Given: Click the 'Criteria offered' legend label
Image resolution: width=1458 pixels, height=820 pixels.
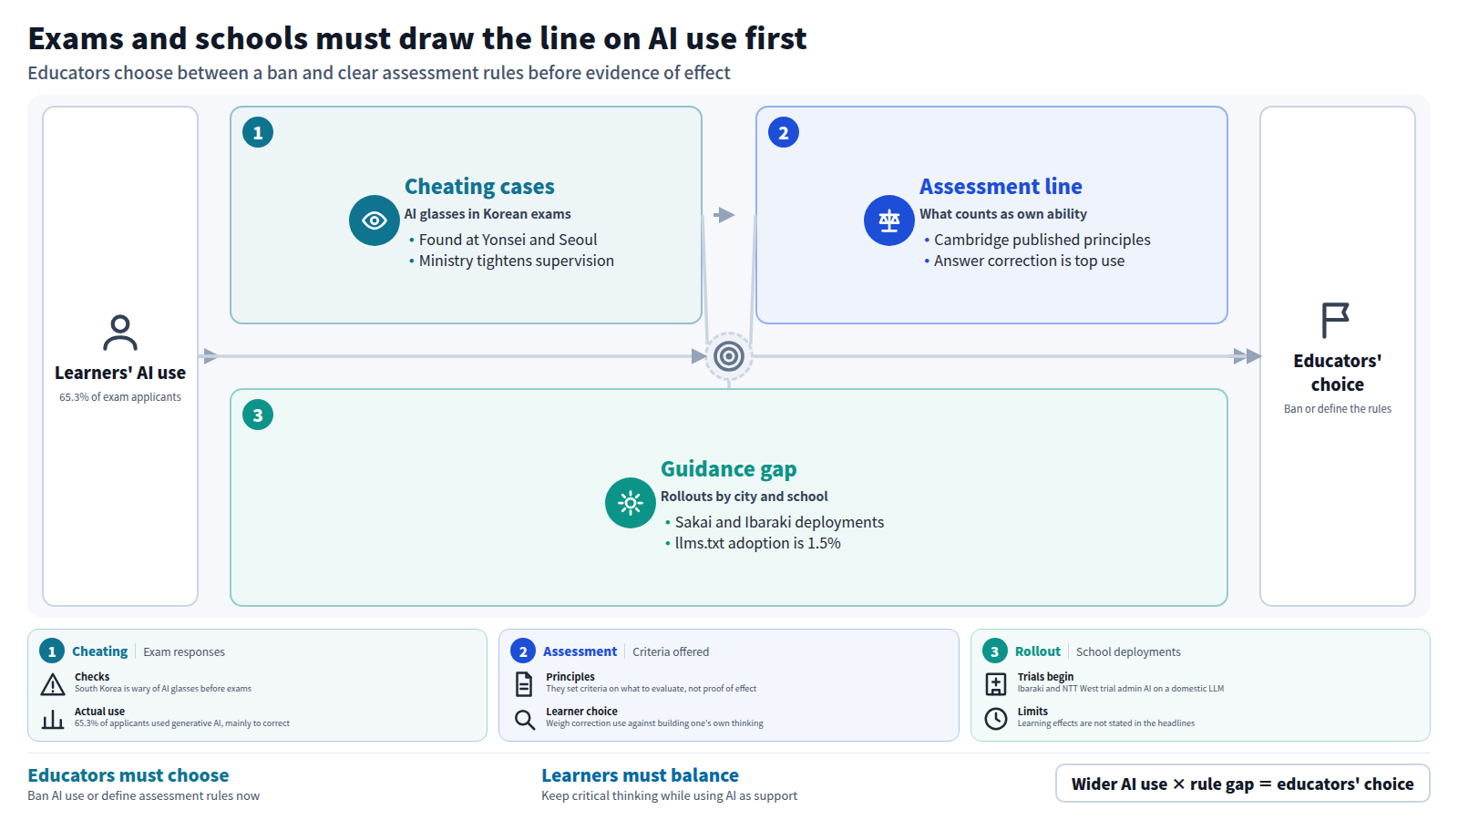Looking at the screenshot, I should pyautogui.click(x=671, y=652).
